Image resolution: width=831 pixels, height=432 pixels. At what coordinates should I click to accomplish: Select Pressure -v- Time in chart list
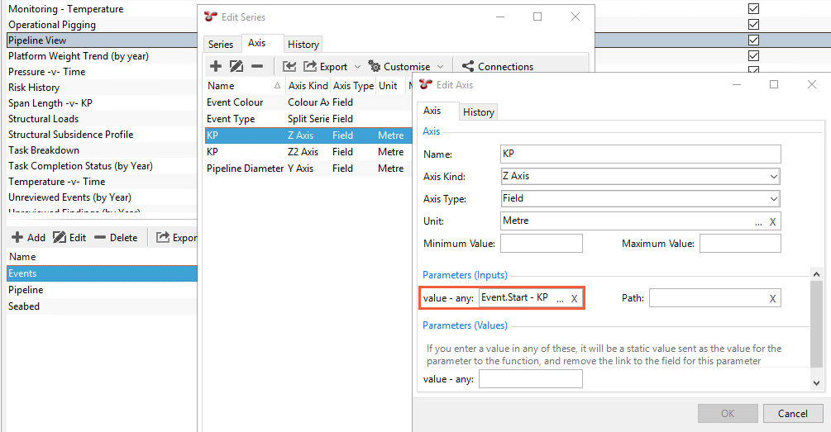pyautogui.click(x=102, y=72)
